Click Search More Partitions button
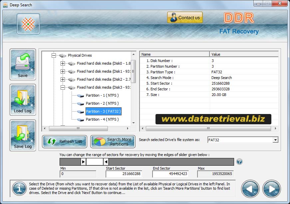Viewport: 290px width, 204px height. click(113, 142)
